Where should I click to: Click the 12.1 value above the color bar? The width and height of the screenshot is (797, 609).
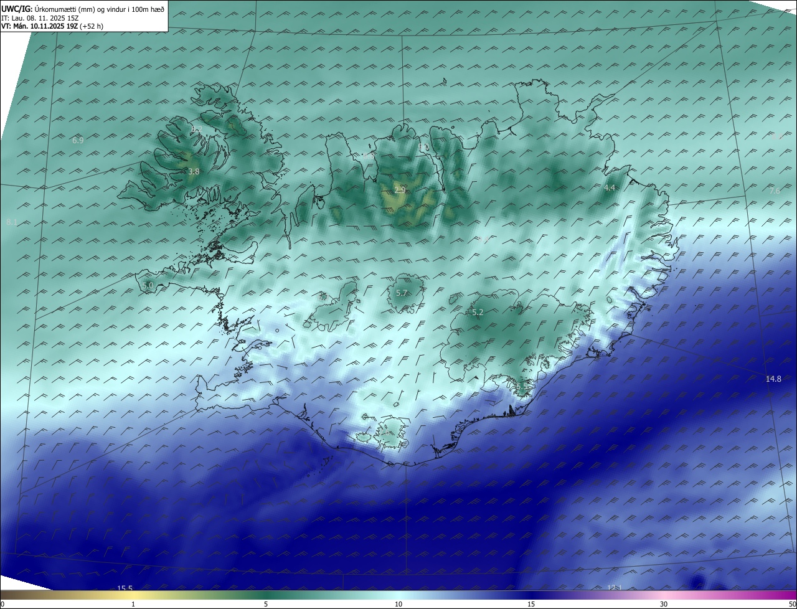coord(615,587)
